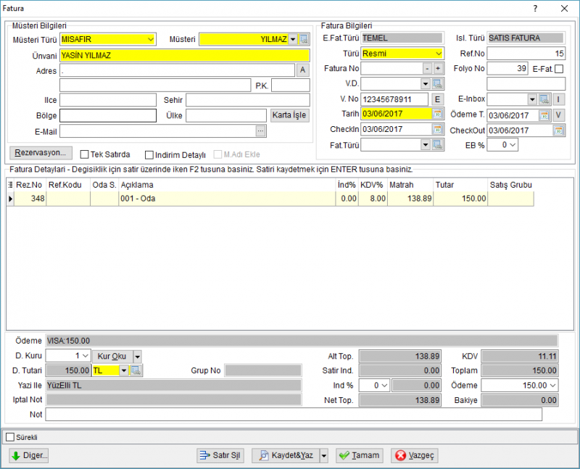
Task: Click minus button for Fatura No
Action: click(427, 68)
